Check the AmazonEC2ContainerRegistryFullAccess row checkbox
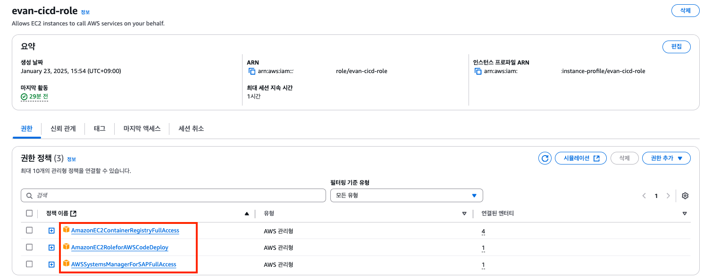Image resolution: width=712 pixels, height=280 pixels. pos(29,230)
